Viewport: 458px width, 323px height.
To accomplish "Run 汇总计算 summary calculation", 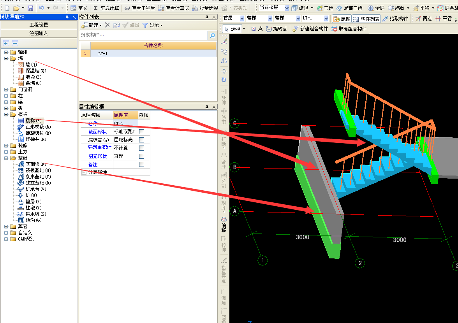I will (x=106, y=8).
